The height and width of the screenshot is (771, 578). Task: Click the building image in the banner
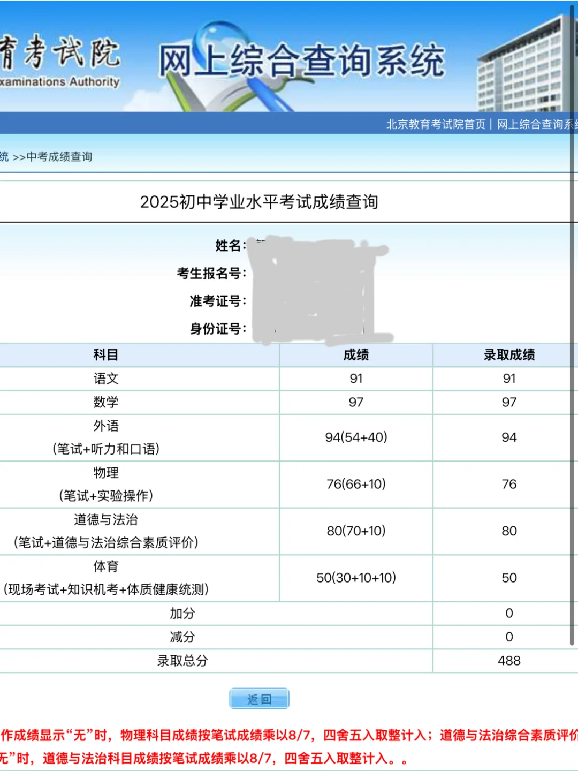point(527,63)
